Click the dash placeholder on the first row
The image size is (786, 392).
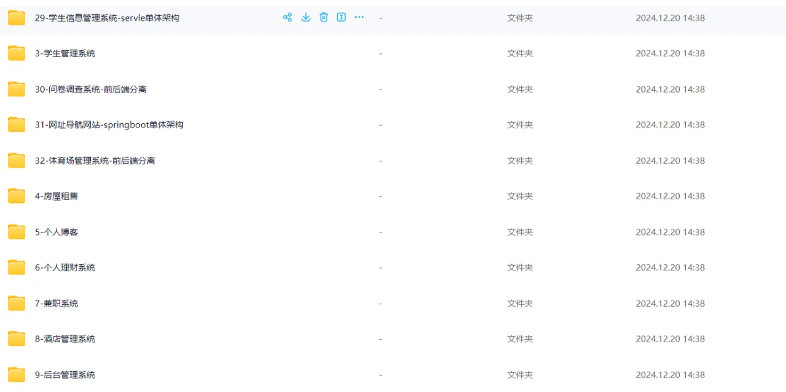(x=380, y=17)
